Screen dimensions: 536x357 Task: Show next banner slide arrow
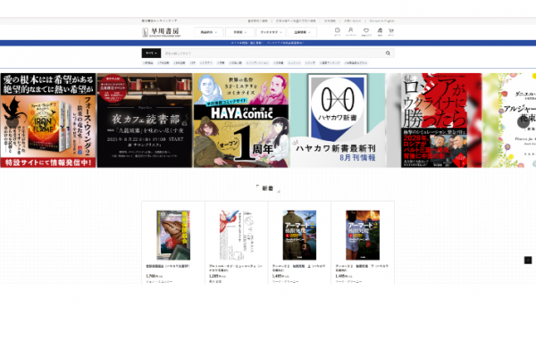[523, 122]
